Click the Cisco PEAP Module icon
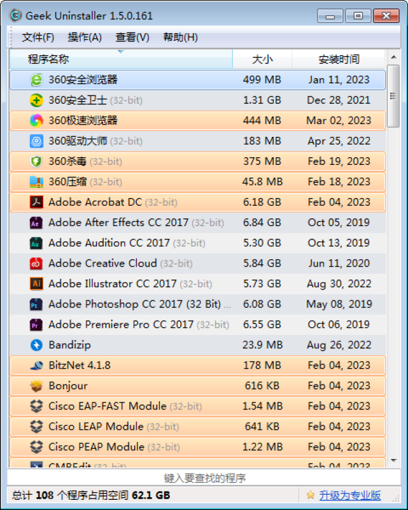408x510 pixels. (x=36, y=447)
